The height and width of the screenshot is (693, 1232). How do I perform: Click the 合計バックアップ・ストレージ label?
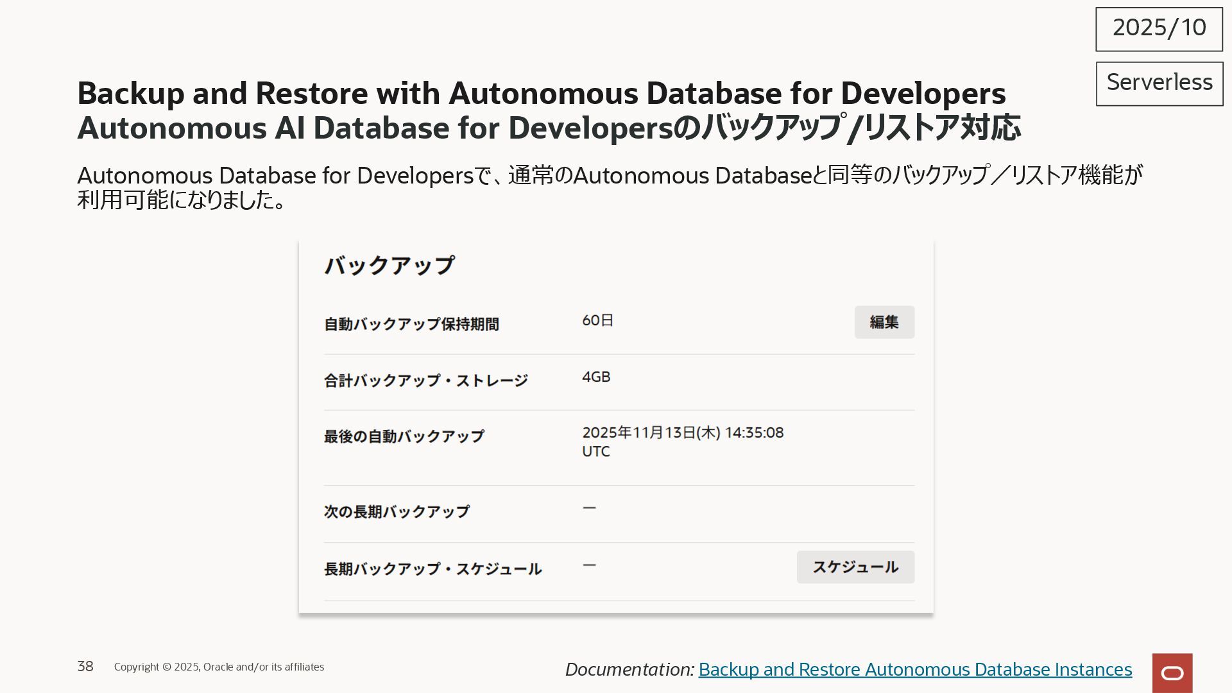tap(425, 381)
